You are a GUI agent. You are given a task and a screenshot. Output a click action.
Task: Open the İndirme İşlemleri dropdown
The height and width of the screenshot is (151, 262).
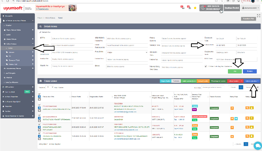click(252, 81)
